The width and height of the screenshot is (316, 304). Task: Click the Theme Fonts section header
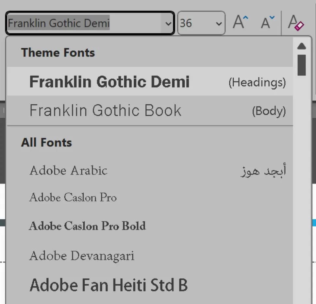coord(58,52)
